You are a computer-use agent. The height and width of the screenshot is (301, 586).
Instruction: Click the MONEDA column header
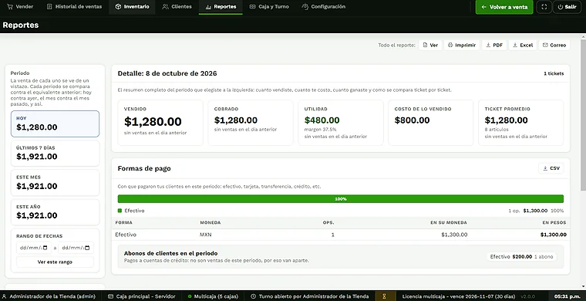pyautogui.click(x=210, y=222)
